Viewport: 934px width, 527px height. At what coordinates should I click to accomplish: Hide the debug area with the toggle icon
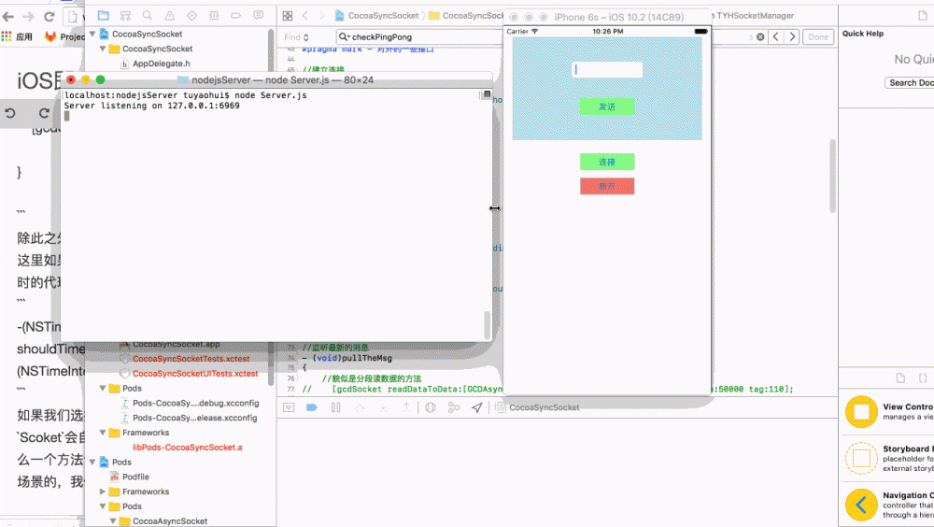[x=289, y=407]
